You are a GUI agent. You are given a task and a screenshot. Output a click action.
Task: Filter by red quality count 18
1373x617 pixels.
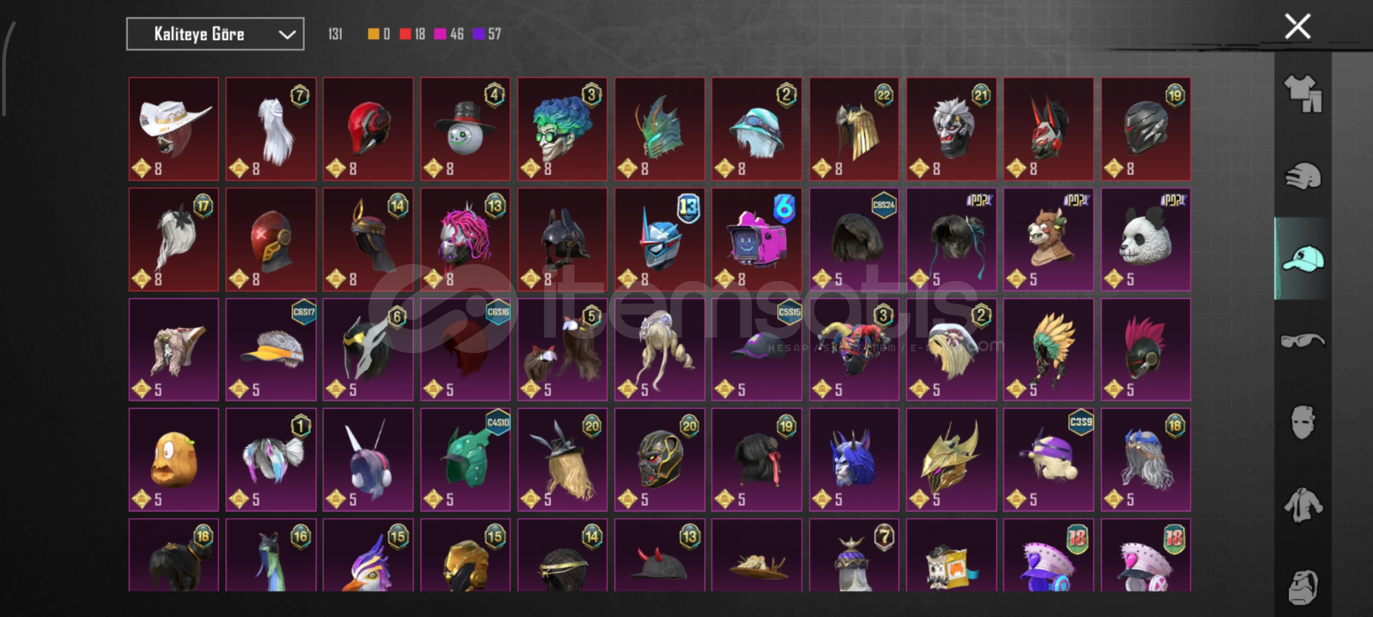[412, 34]
